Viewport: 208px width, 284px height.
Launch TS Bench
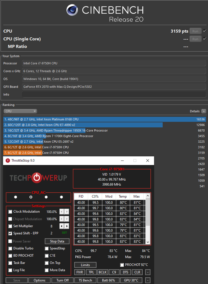85,280
